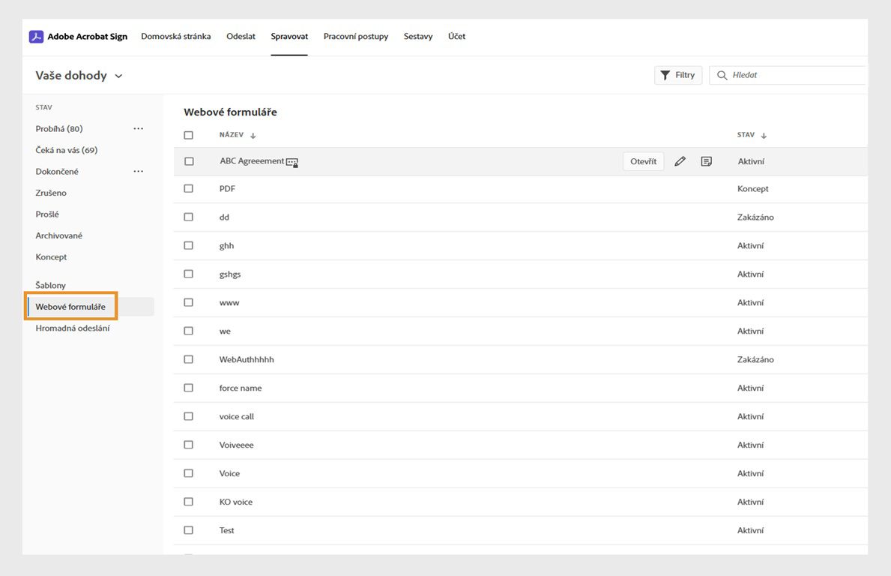891x576 pixels.
Task: Click the Hledat search field
Action: 794,75
